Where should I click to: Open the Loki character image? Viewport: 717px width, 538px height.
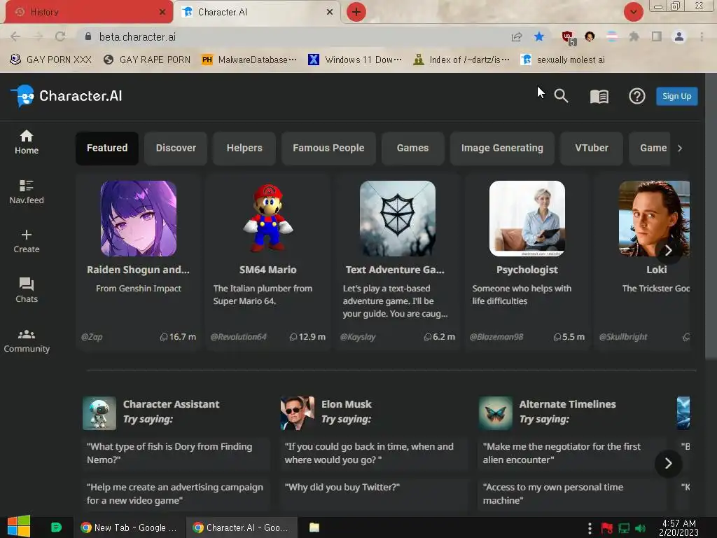[654, 219]
